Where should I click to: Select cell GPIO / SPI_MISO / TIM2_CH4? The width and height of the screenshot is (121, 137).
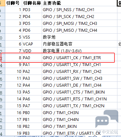click(80, 30)
